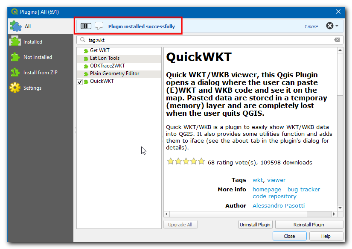Open the message bar close dropdown arrow

[x=337, y=26]
